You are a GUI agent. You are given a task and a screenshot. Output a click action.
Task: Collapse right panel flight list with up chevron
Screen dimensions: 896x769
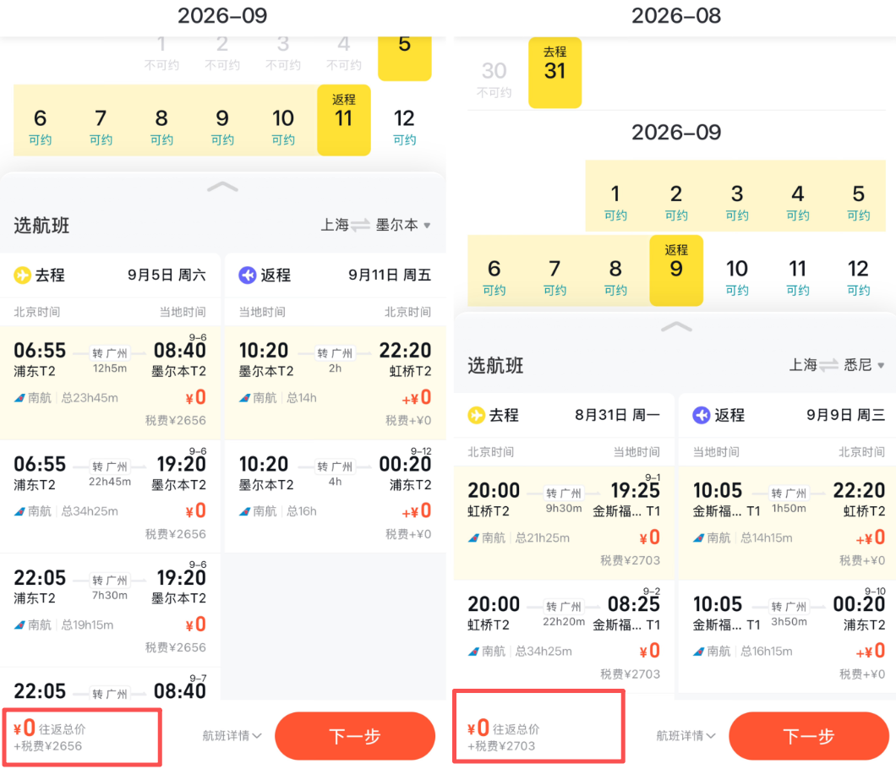coord(676,327)
